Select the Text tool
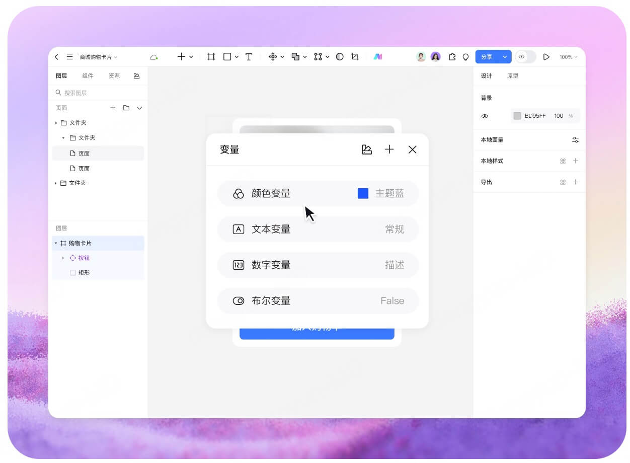The width and height of the screenshot is (630, 463). tap(249, 57)
